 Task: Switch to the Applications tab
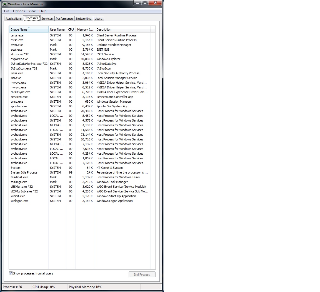(13, 19)
